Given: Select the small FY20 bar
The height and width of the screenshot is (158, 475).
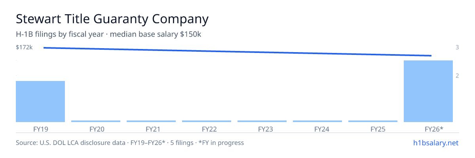Looking at the screenshot, I should point(96,121).
